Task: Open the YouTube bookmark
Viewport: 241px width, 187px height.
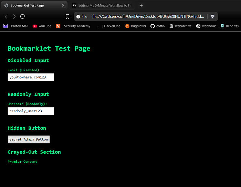Action: [x=42, y=26]
